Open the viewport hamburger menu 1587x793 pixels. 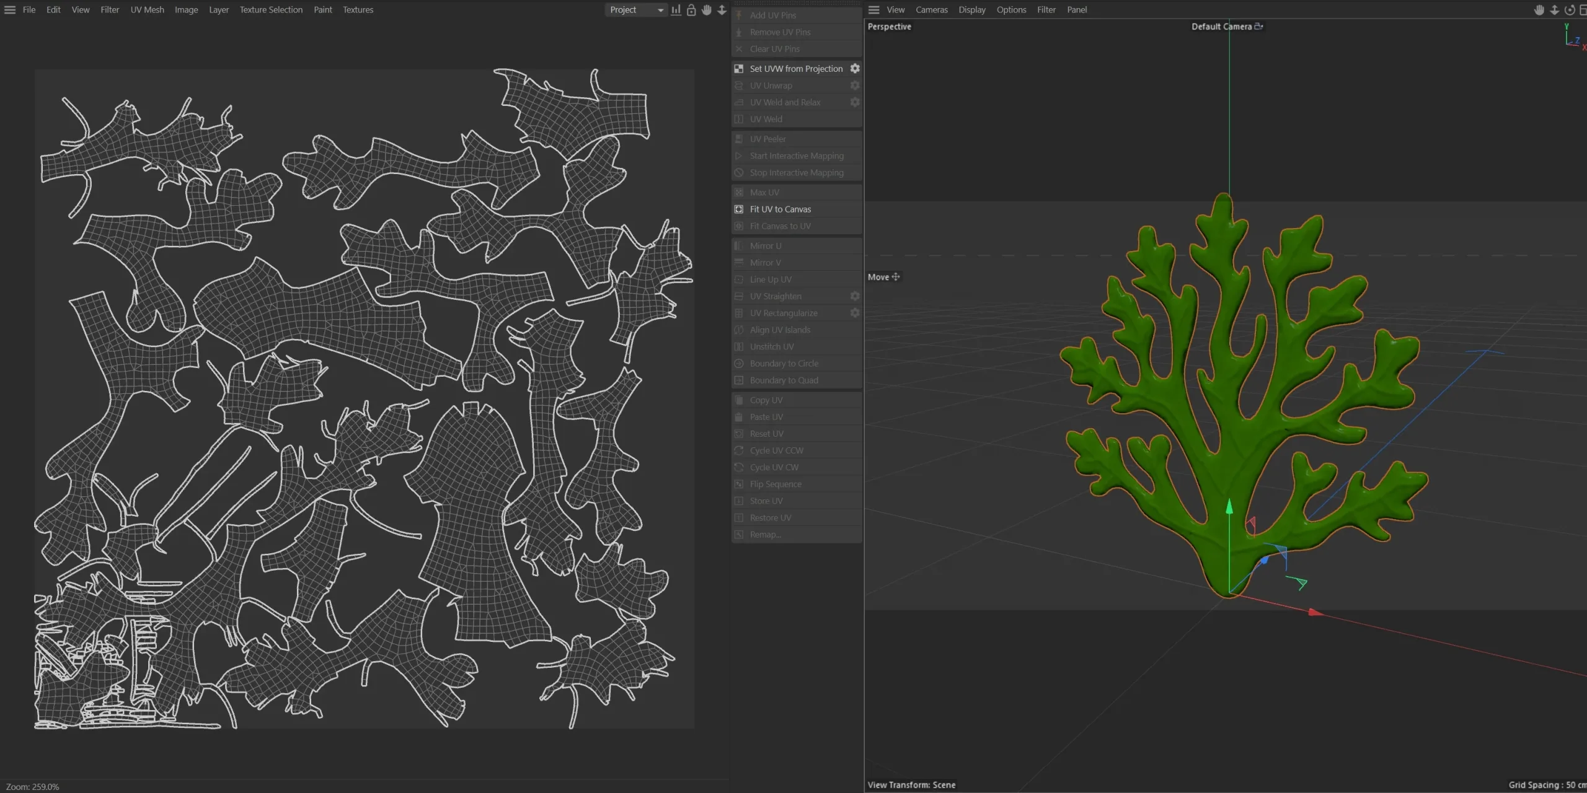[874, 10]
